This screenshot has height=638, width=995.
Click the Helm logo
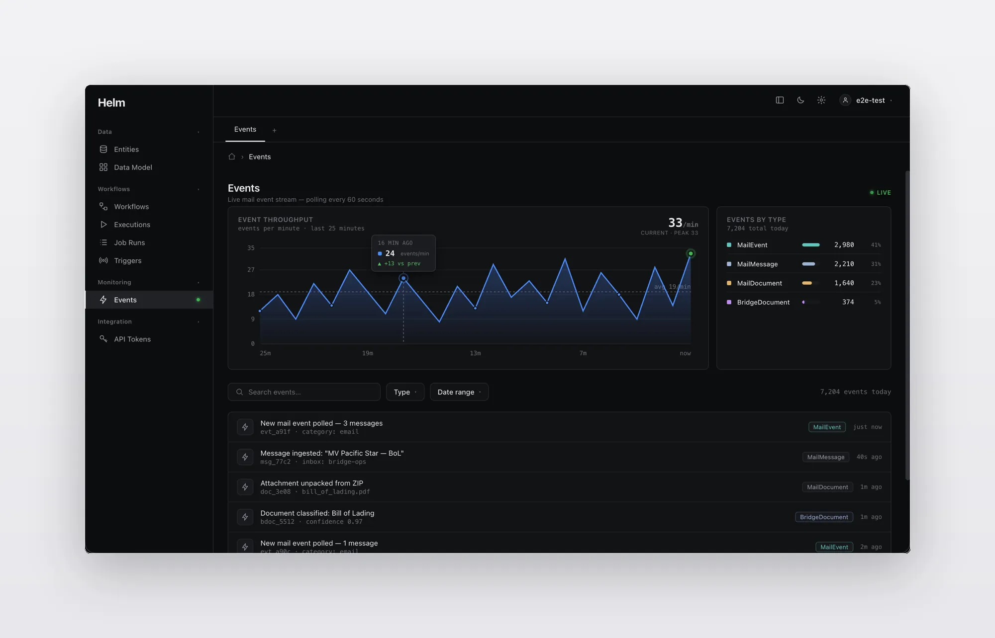111,102
